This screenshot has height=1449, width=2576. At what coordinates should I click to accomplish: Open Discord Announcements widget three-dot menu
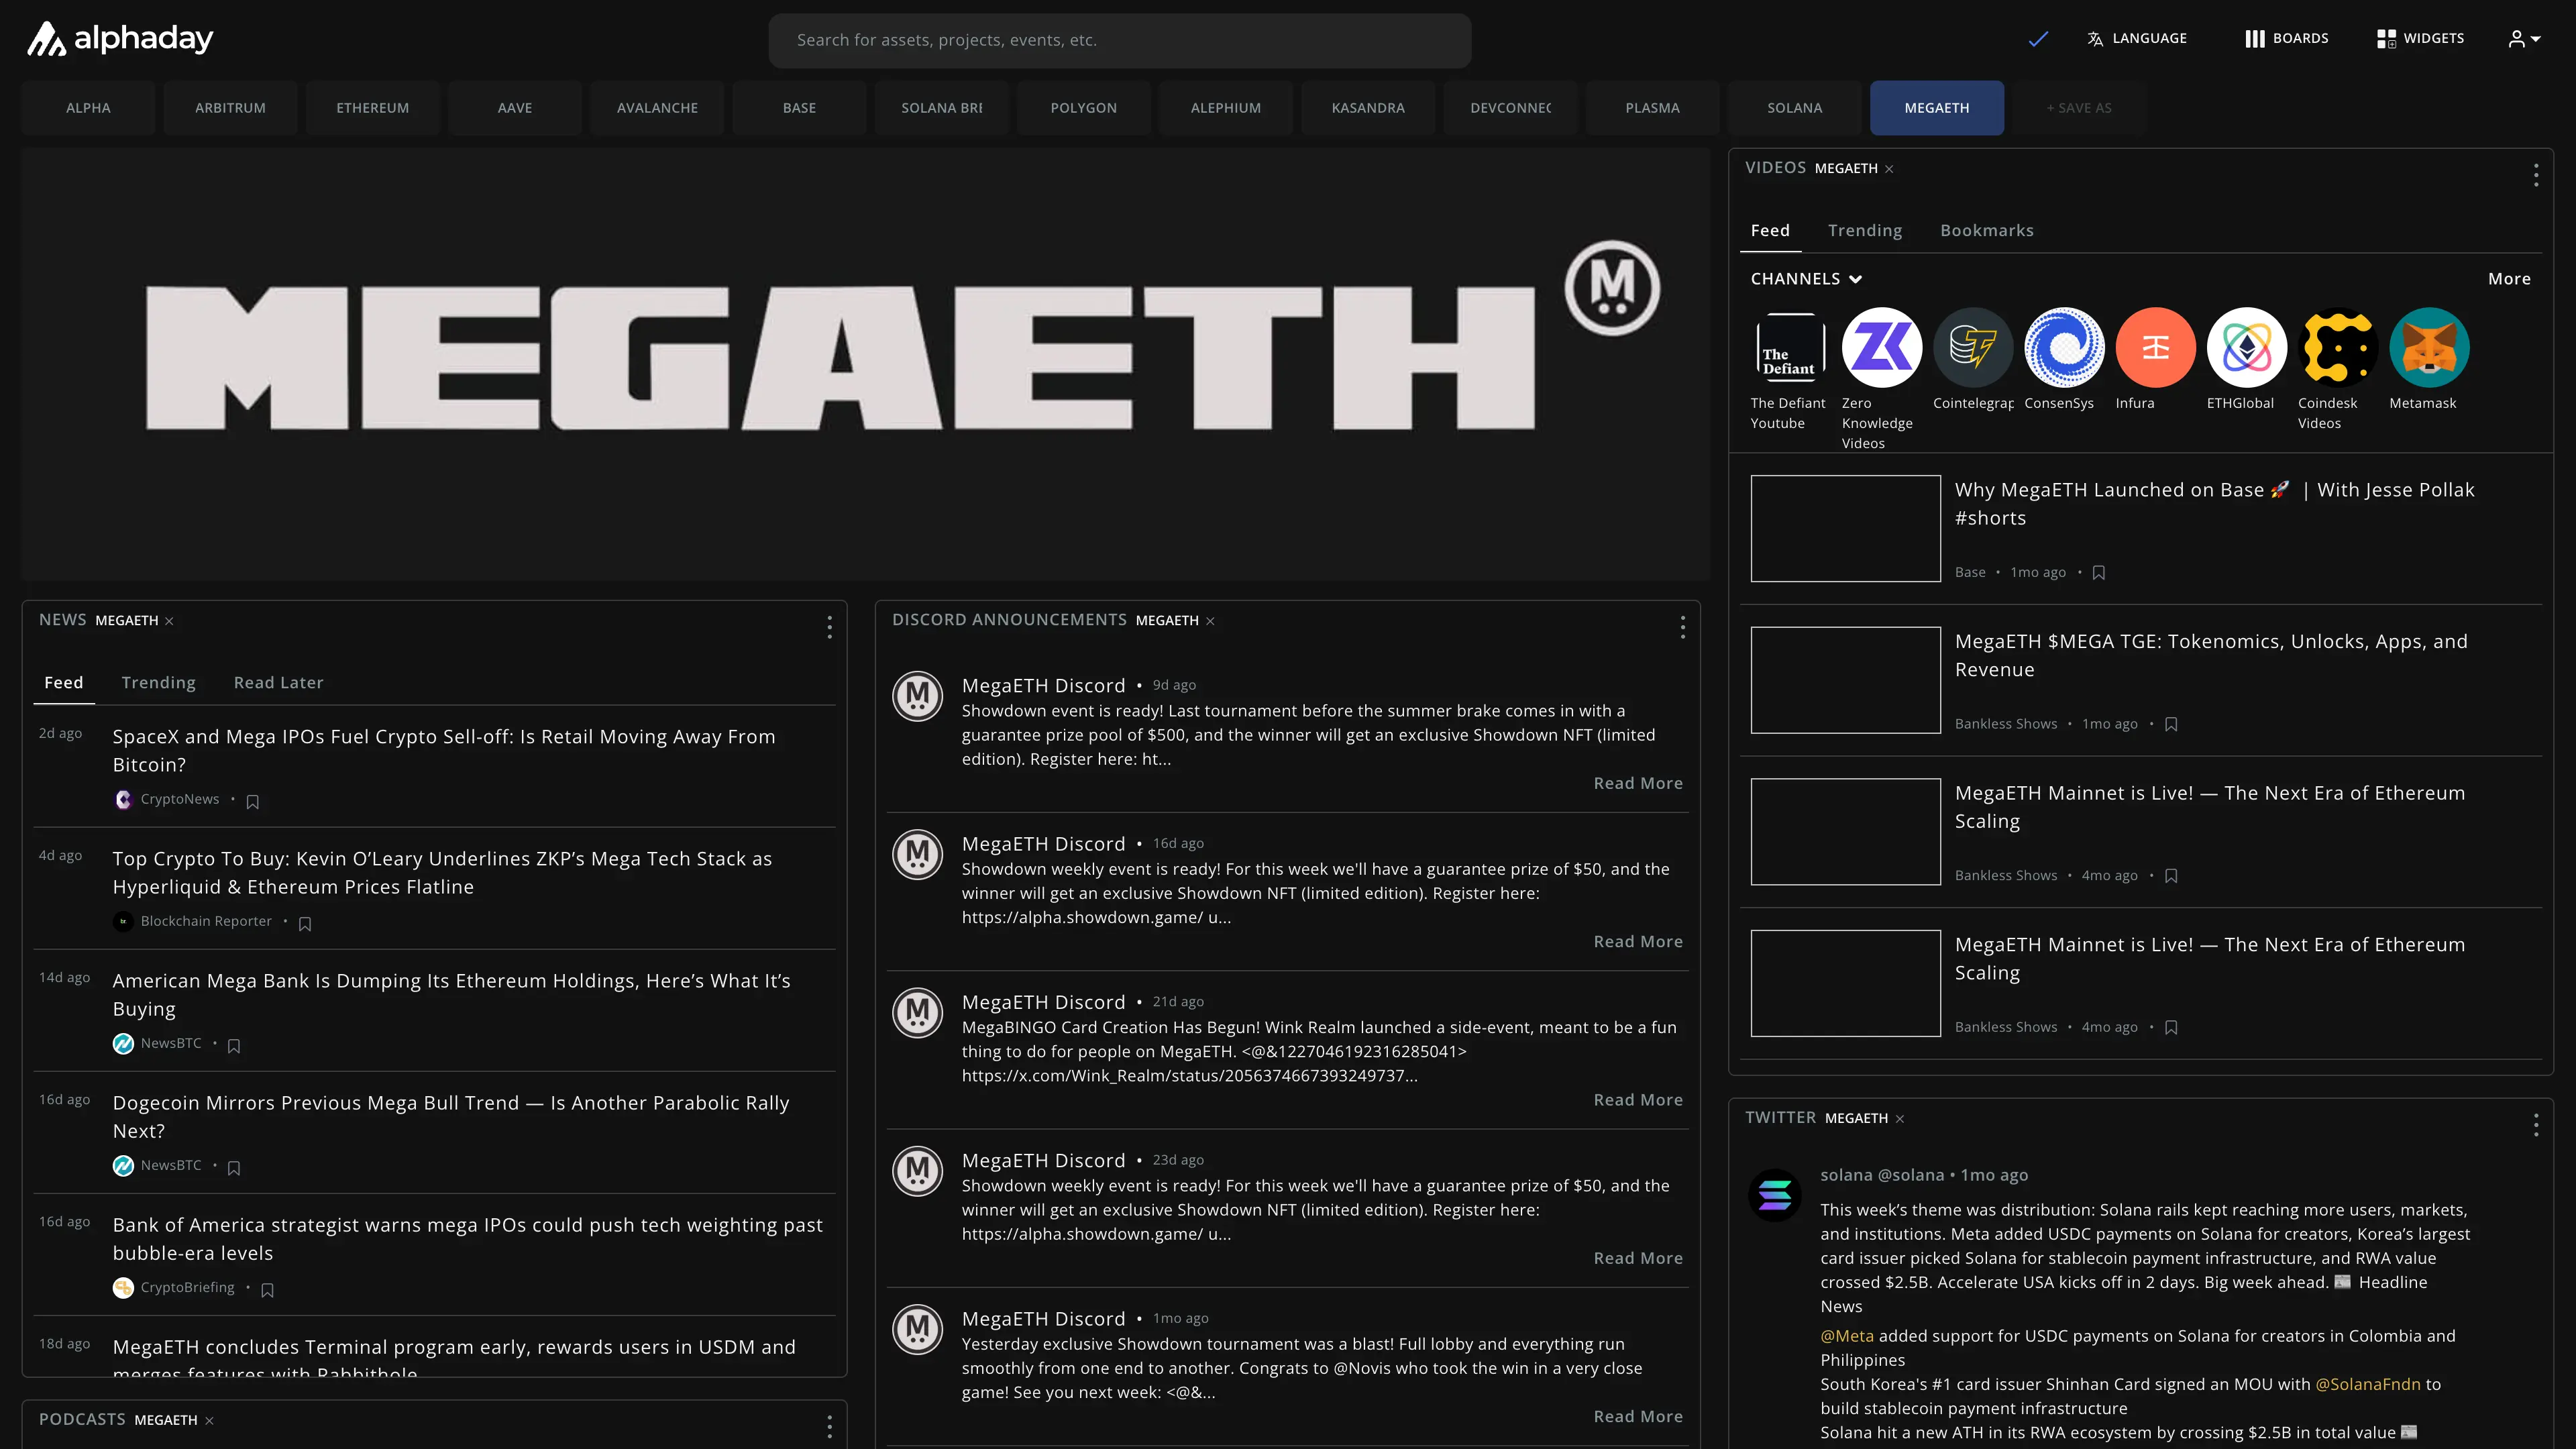1682,627
